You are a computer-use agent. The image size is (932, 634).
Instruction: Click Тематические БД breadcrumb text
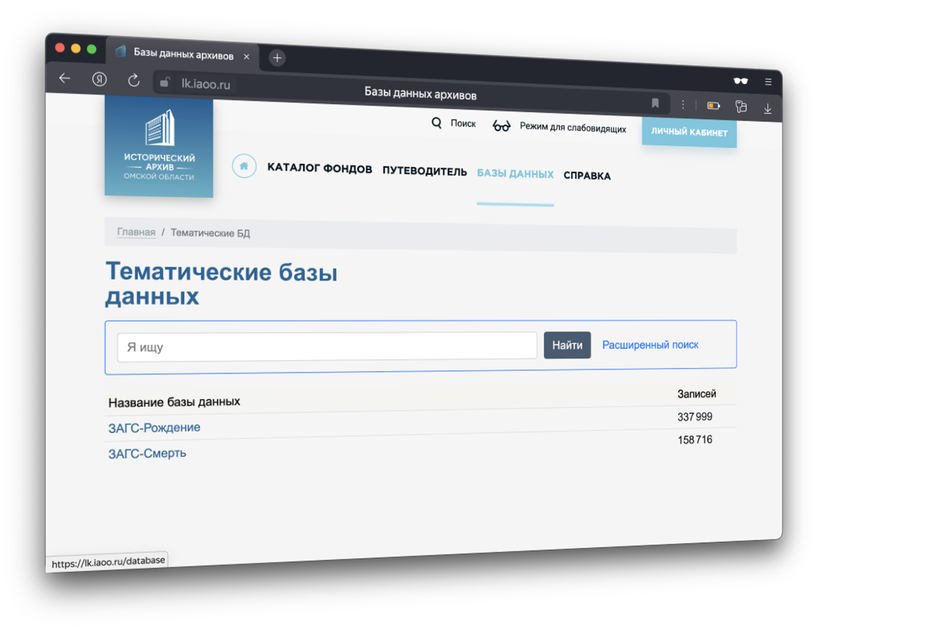[x=211, y=234]
